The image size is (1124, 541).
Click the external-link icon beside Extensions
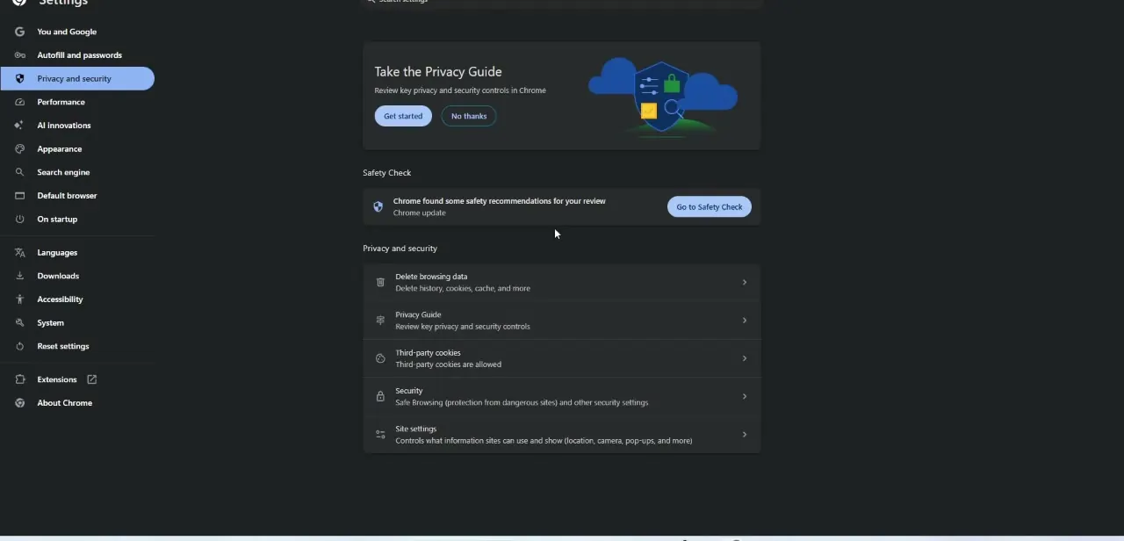pyautogui.click(x=91, y=379)
